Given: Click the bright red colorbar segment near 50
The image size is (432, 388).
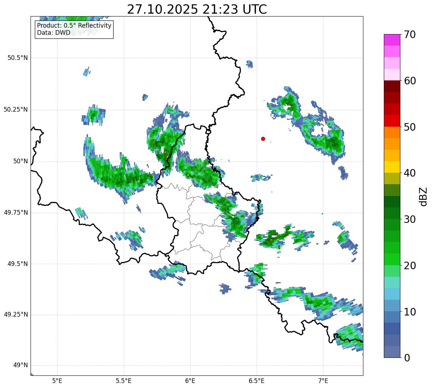Looking at the screenshot, I should pos(392,121).
